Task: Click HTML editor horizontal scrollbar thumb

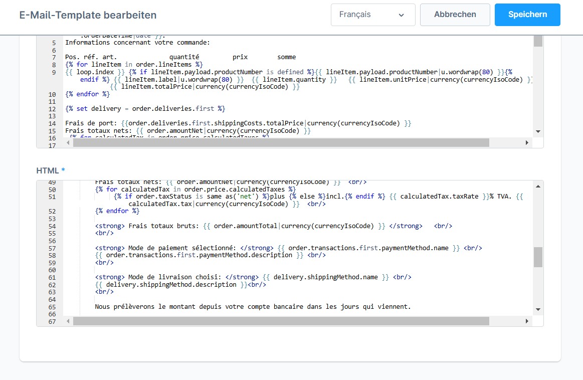Action: 281,321
